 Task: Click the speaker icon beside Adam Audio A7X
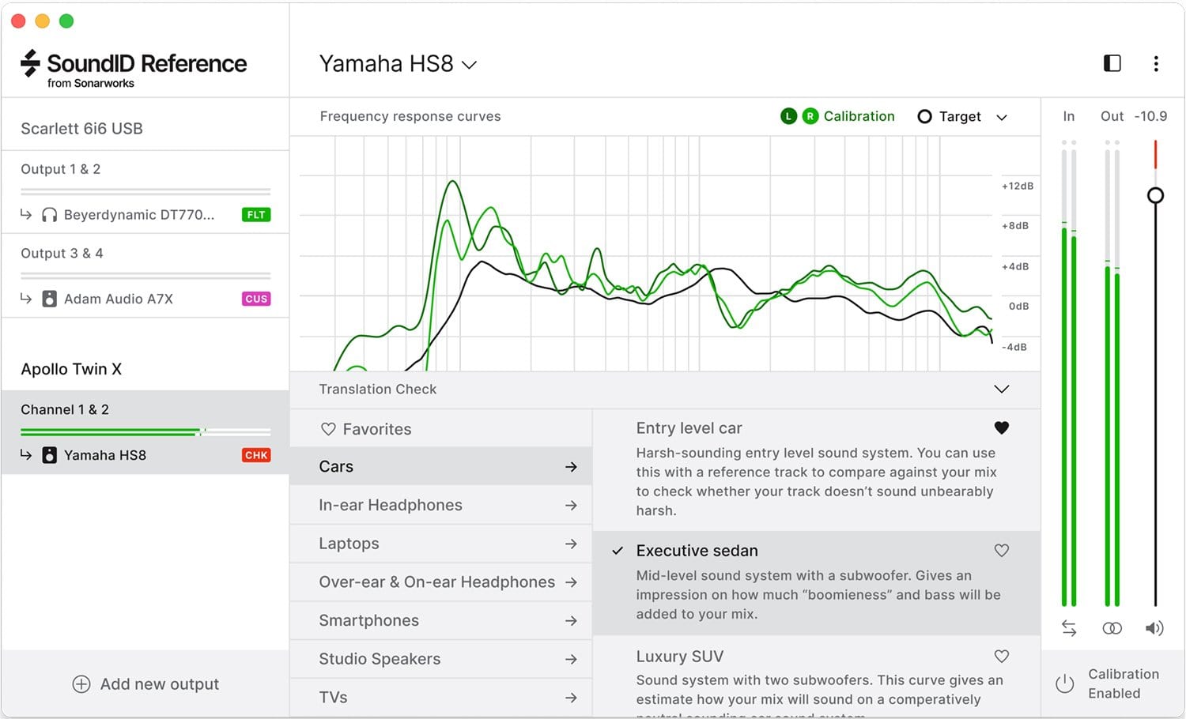(x=49, y=299)
